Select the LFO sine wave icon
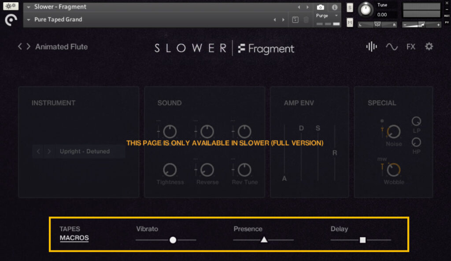This screenshot has width=451, height=261. pyautogui.click(x=392, y=46)
